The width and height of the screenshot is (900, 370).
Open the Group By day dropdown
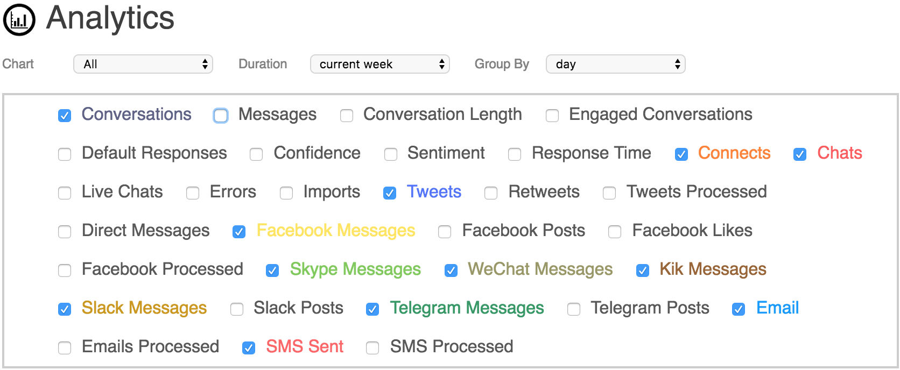615,64
